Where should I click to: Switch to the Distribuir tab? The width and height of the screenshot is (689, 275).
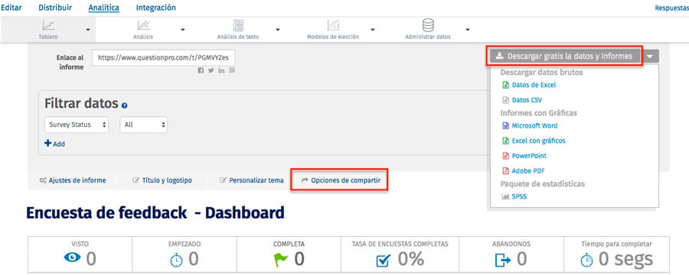pyautogui.click(x=55, y=8)
